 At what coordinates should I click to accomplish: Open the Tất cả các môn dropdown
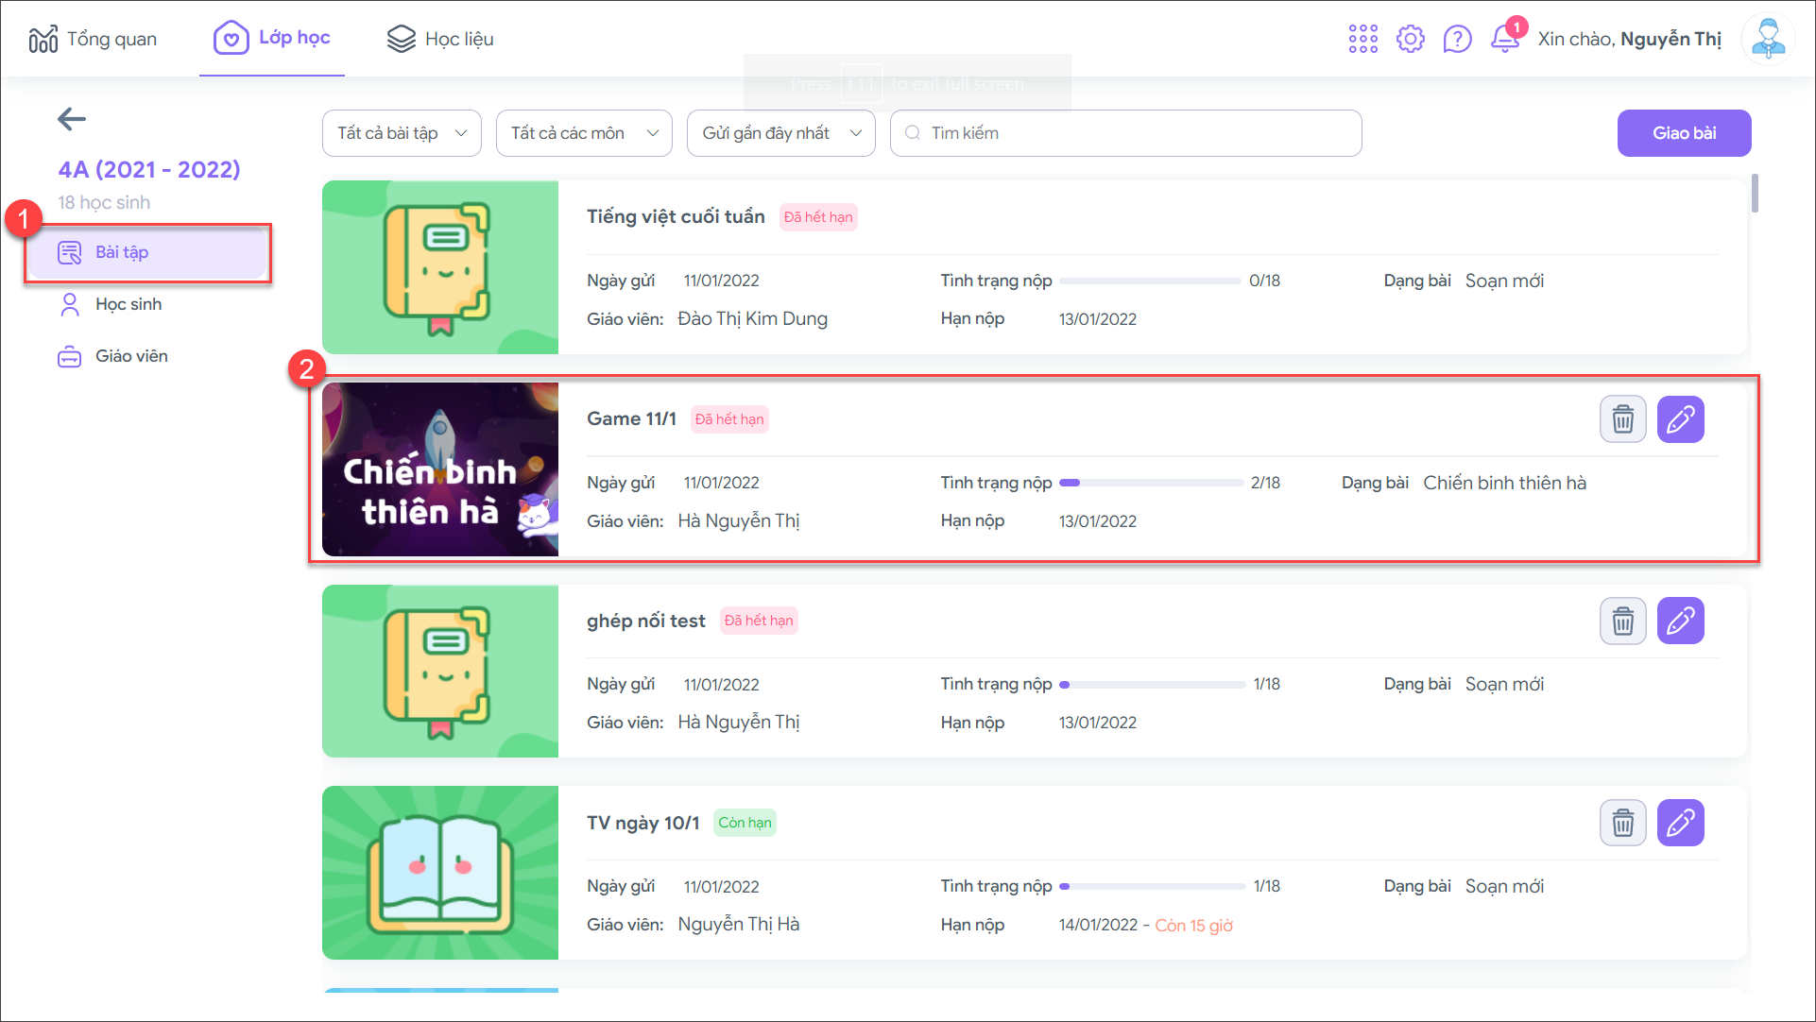584,133
